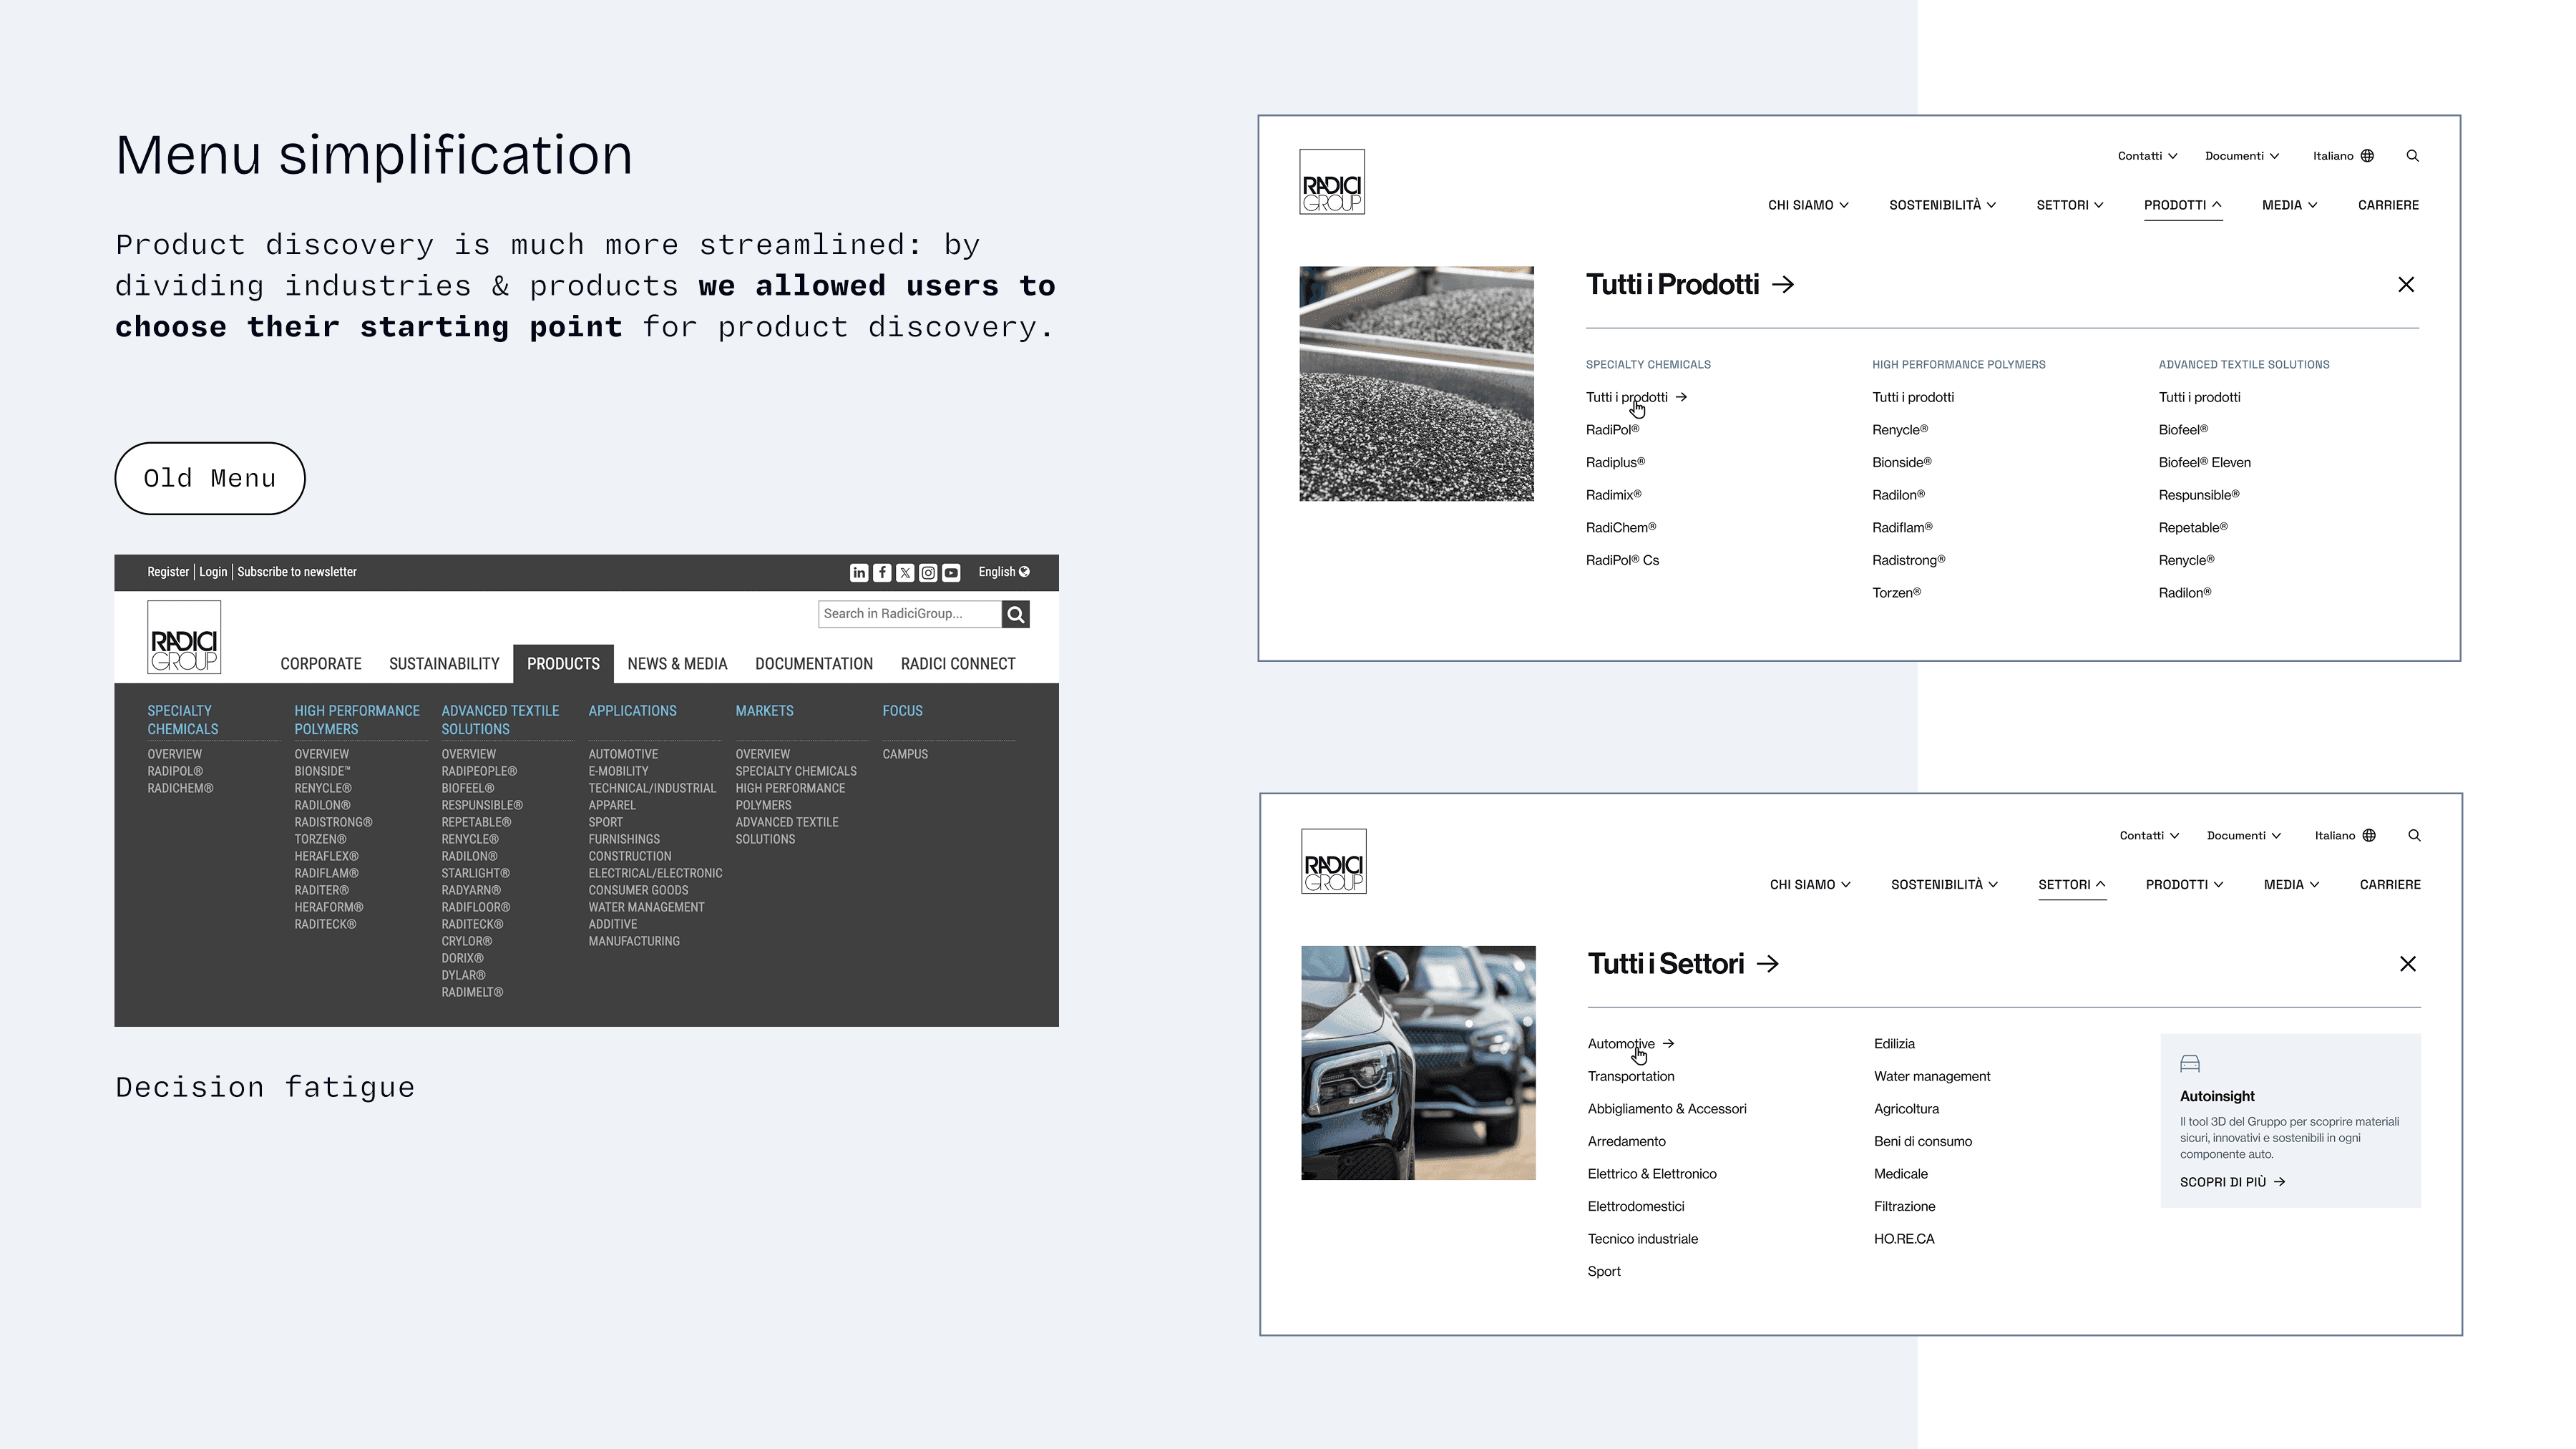This screenshot has width=2576, height=1449.
Task: Close the Tutti i Prodotti mega menu
Action: click(2405, 285)
